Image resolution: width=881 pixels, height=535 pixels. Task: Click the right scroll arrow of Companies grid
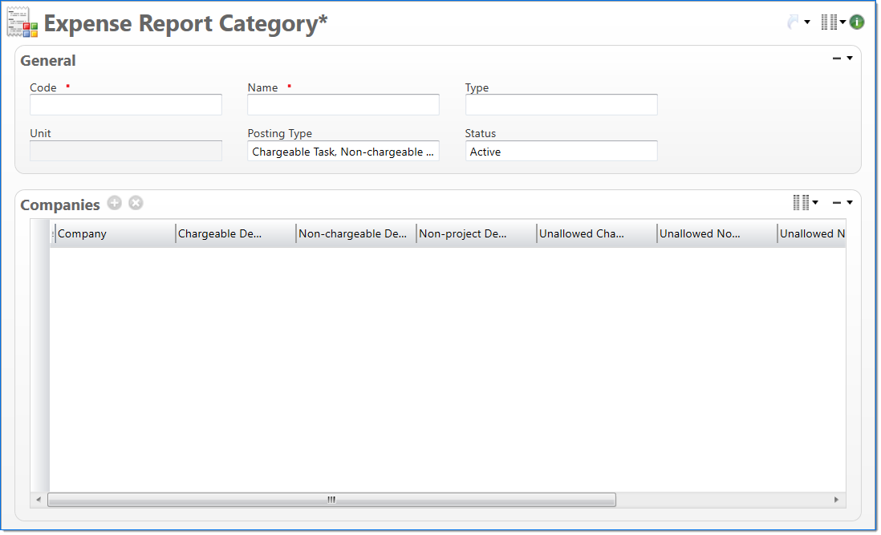click(x=836, y=500)
